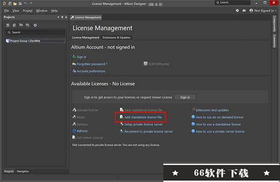The height and width of the screenshot is (182, 280).
Task: Switch to Extensions & Updates sub-tab
Action: pyautogui.click(x=116, y=38)
